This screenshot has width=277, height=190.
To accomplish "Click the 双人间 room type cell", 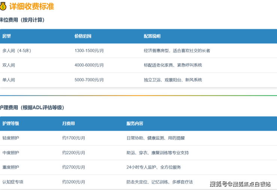I will tap(9, 65).
